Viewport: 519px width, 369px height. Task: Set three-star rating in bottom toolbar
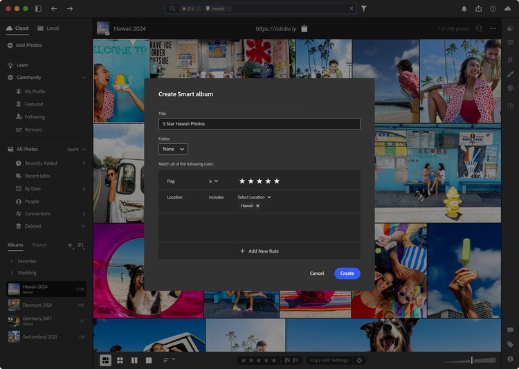259,360
